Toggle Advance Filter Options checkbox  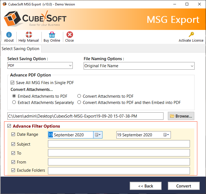(x=9, y=126)
